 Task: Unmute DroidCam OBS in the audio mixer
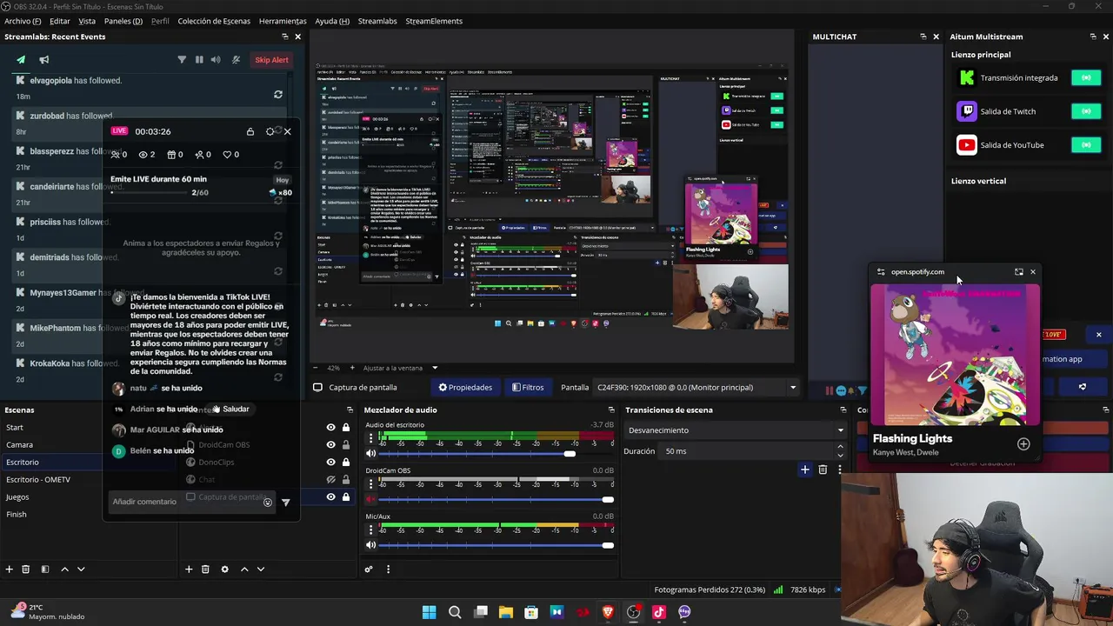pyautogui.click(x=370, y=499)
